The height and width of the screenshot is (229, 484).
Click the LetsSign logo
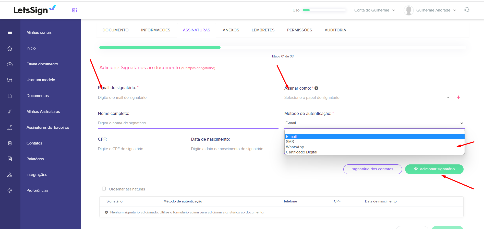[35, 10]
